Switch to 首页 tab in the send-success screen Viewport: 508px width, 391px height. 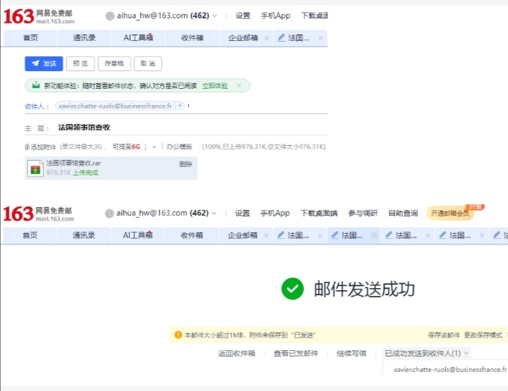coord(30,235)
